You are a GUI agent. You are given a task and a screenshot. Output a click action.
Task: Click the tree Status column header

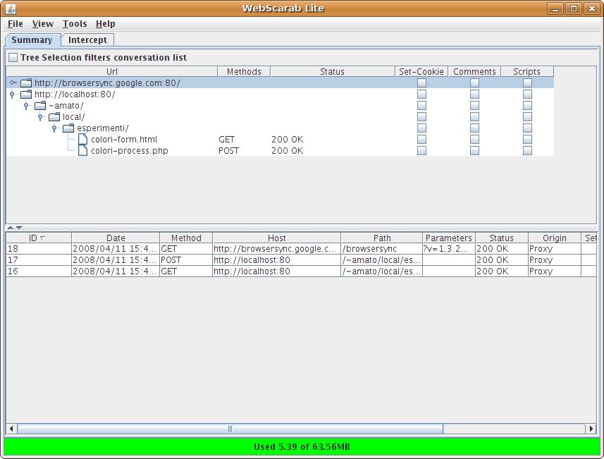coord(333,72)
